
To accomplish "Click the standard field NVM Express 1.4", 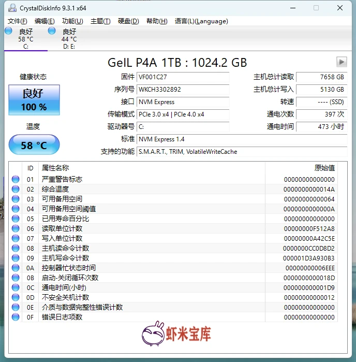I will [242, 139].
